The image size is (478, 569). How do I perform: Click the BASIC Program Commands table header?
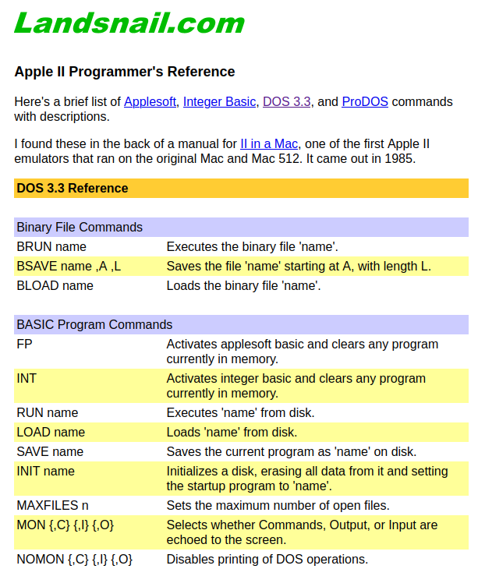[x=241, y=324]
